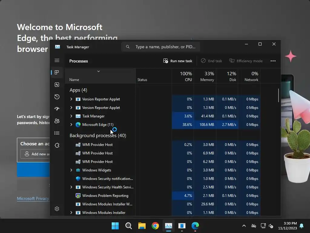The width and height of the screenshot is (310, 233).
Task: Sort by the Network column header
Action: coord(249,76)
